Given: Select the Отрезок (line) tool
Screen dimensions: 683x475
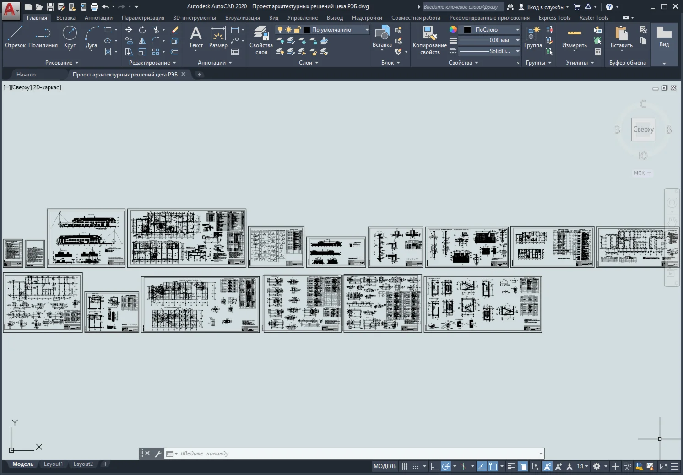Looking at the screenshot, I should point(15,37).
